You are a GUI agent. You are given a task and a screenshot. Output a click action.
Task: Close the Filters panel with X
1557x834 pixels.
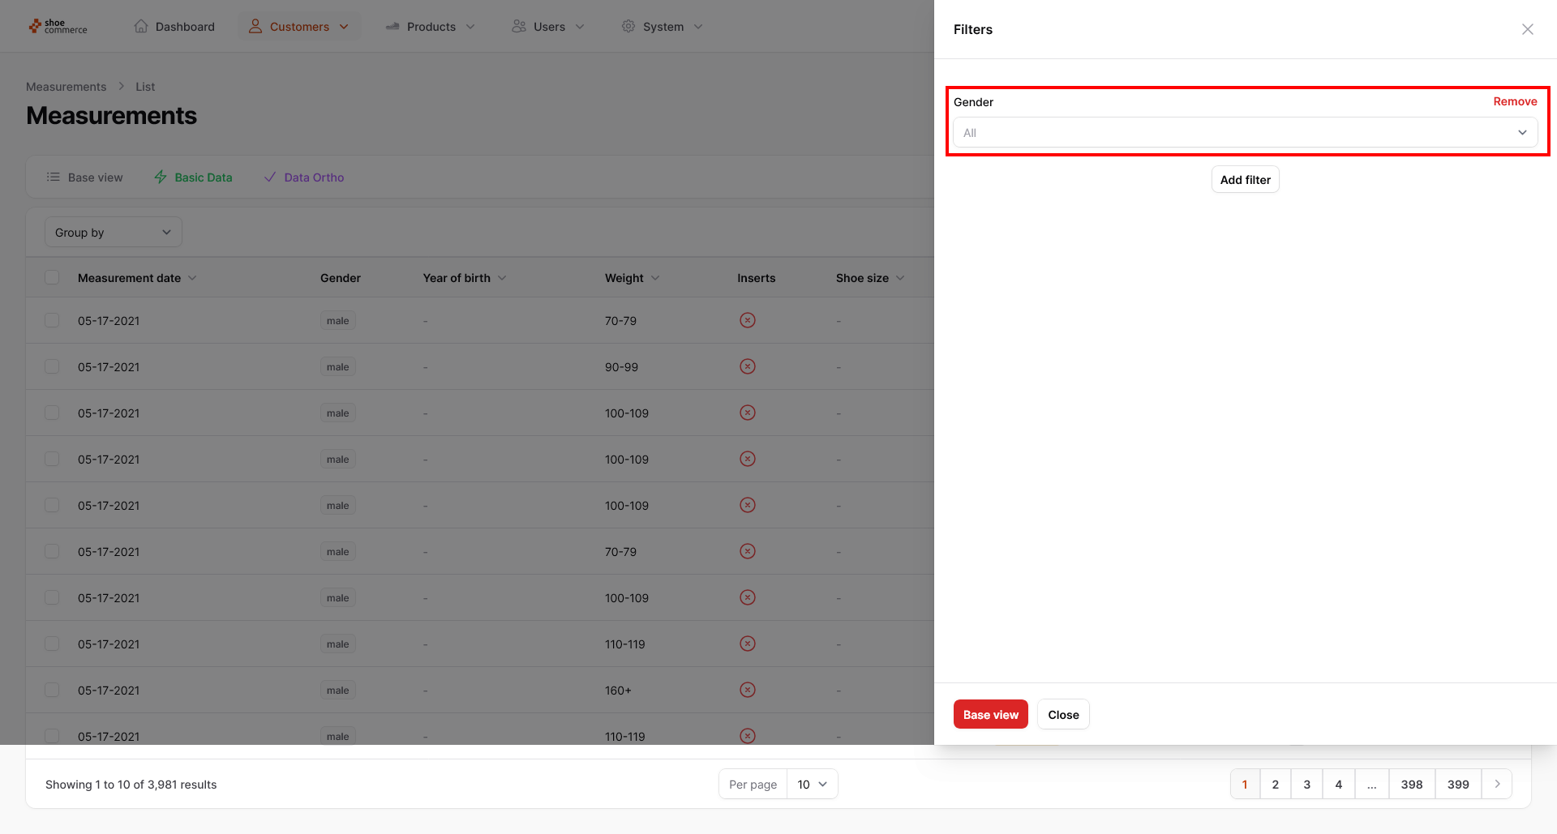pyautogui.click(x=1527, y=29)
